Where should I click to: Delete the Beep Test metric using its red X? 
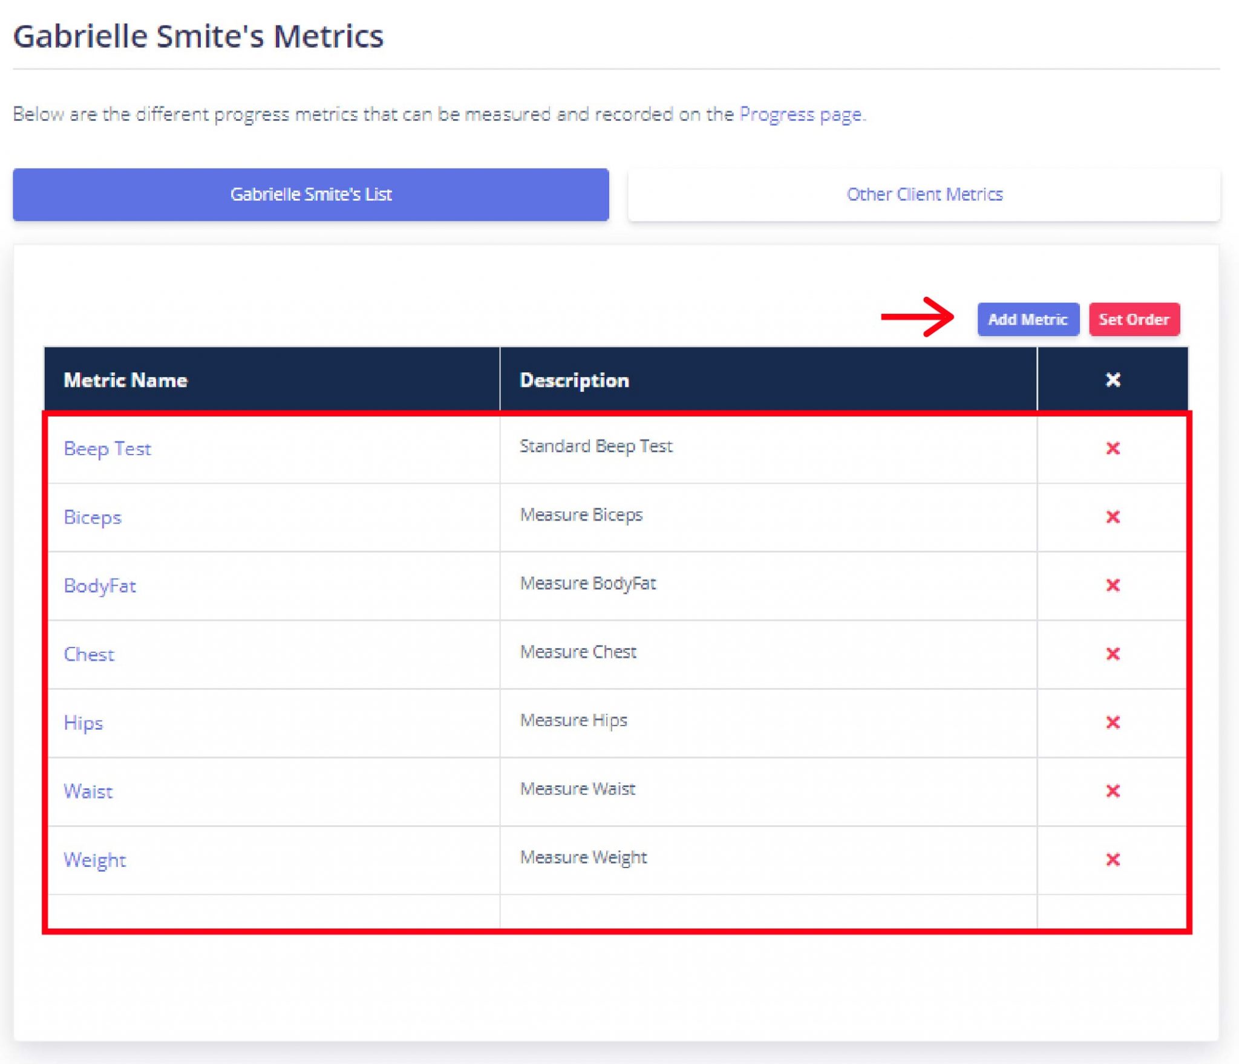(x=1113, y=449)
